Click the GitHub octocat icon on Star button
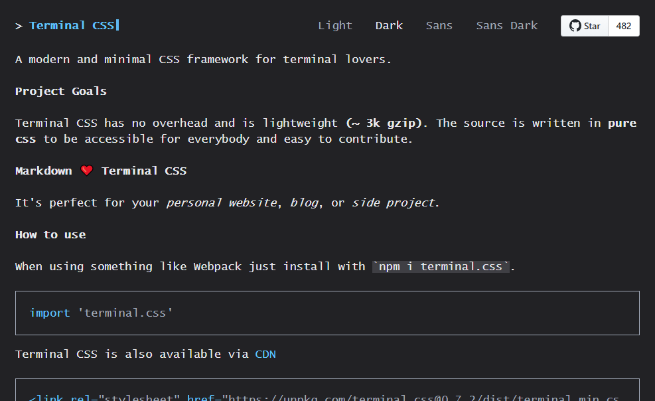This screenshot has width=655, height=401. click(575, 26)
